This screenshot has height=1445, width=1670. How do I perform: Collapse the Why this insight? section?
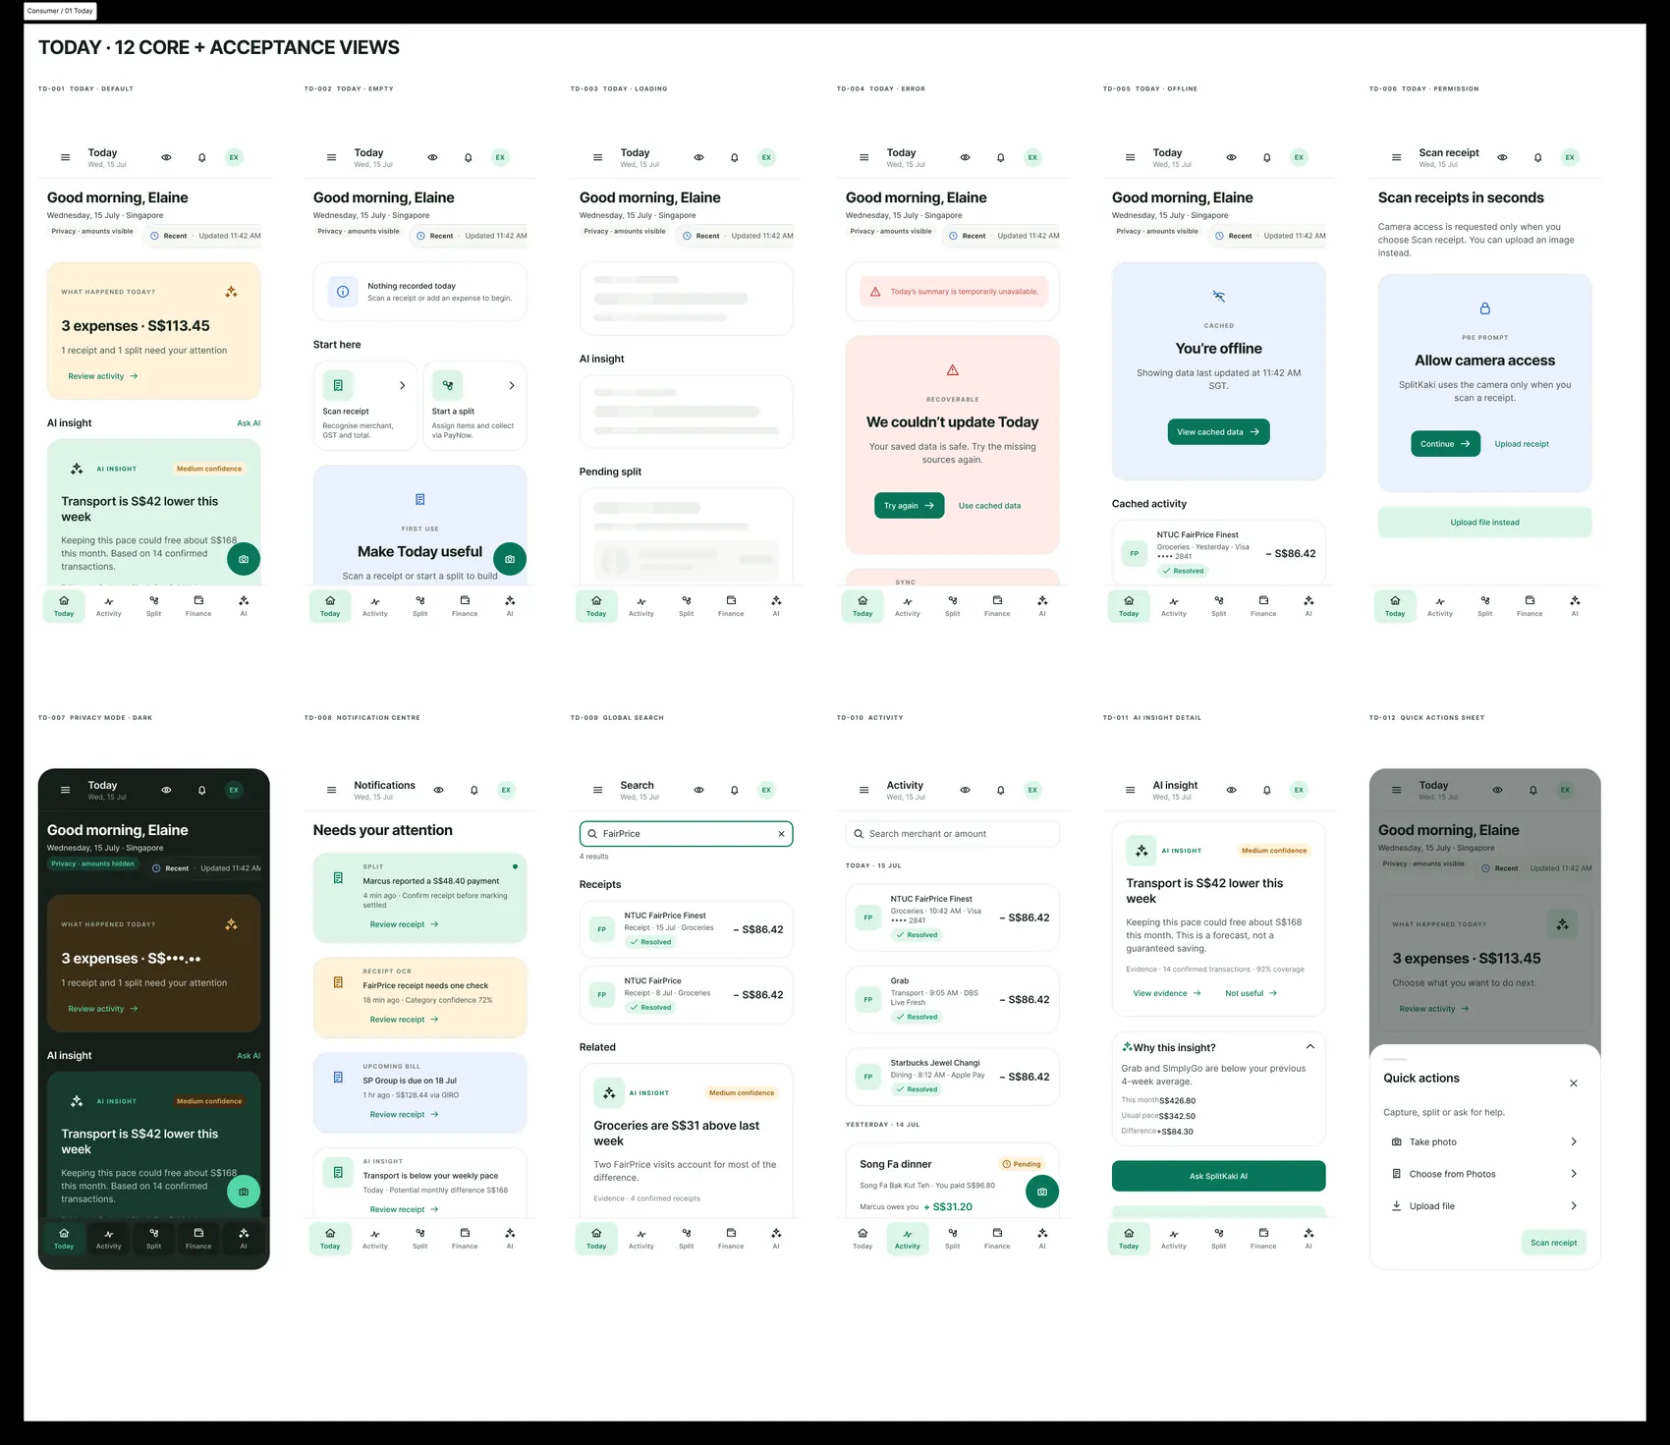click(x=1310, y=1047)
